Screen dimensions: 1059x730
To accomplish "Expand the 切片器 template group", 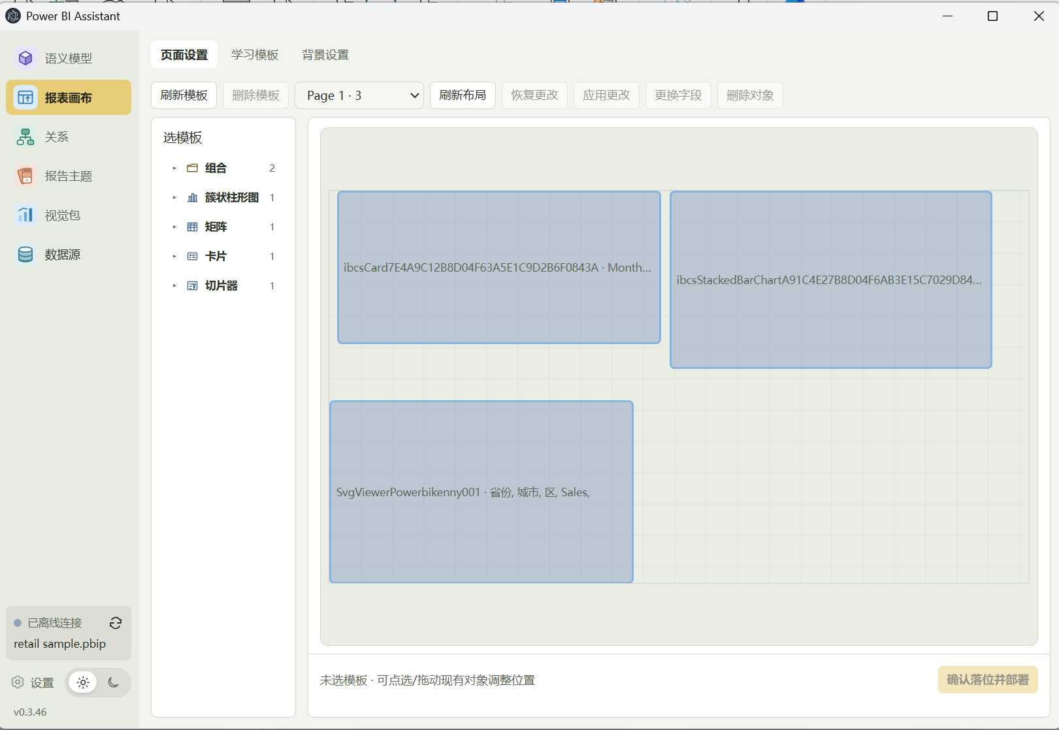I will click(174, 286).
